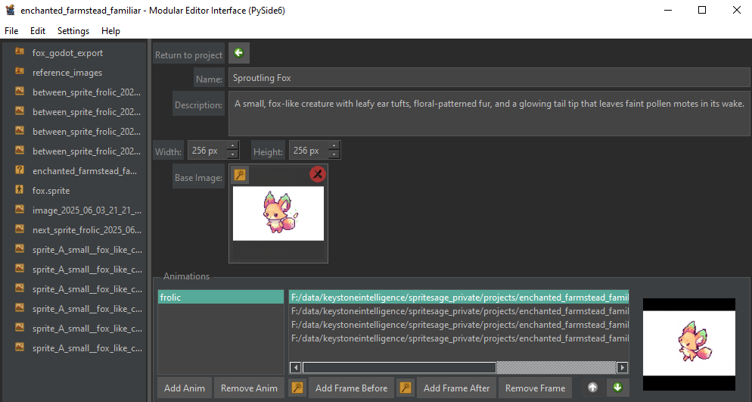The height and width of the screenshot is (402, 752).
Task: Select fox.sprite in the file list
Action: point(51,191)
